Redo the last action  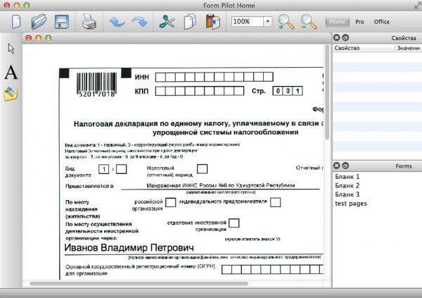pyautogui.click(x=139, y=22)
